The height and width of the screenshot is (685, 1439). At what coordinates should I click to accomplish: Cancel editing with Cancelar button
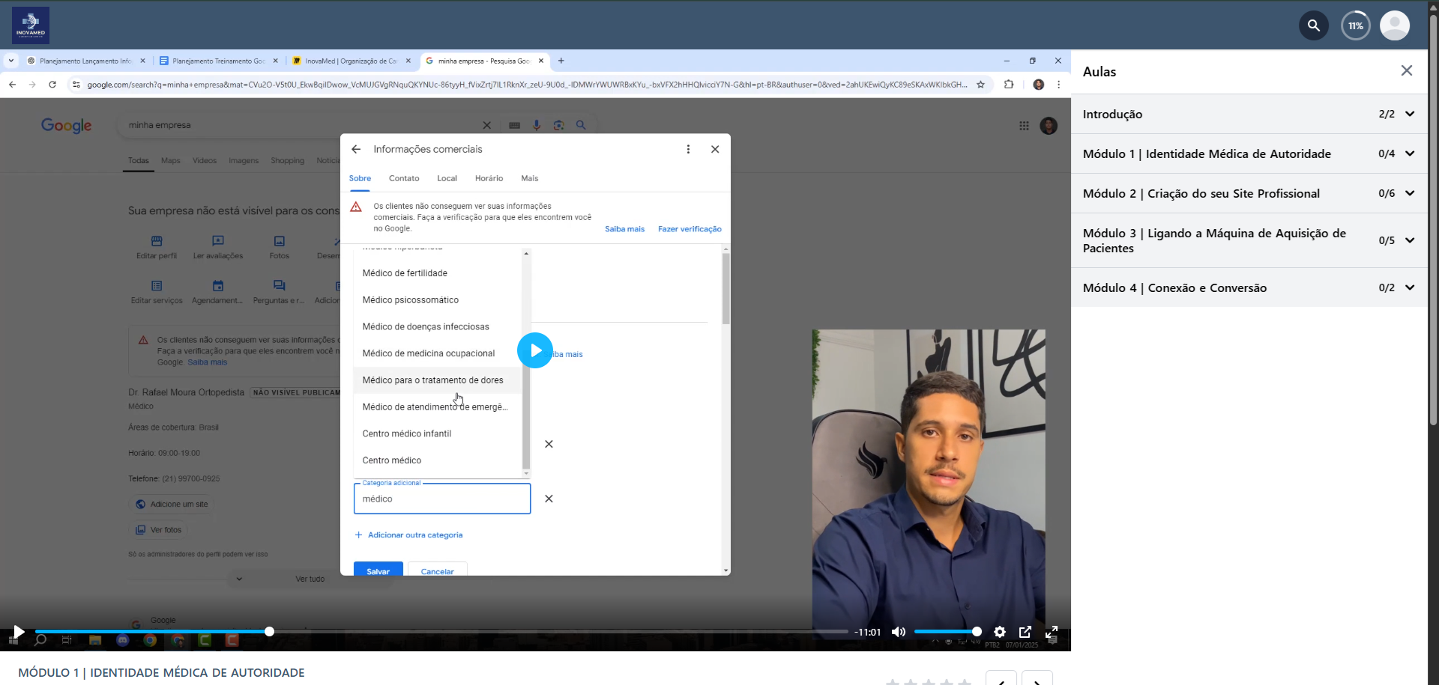pos(438,570)
